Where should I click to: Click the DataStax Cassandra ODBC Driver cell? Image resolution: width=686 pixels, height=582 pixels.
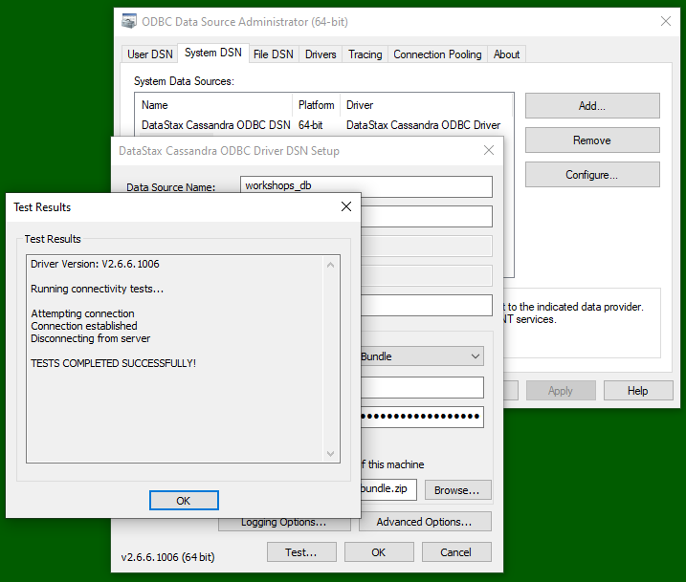click(x=423, y=125)
